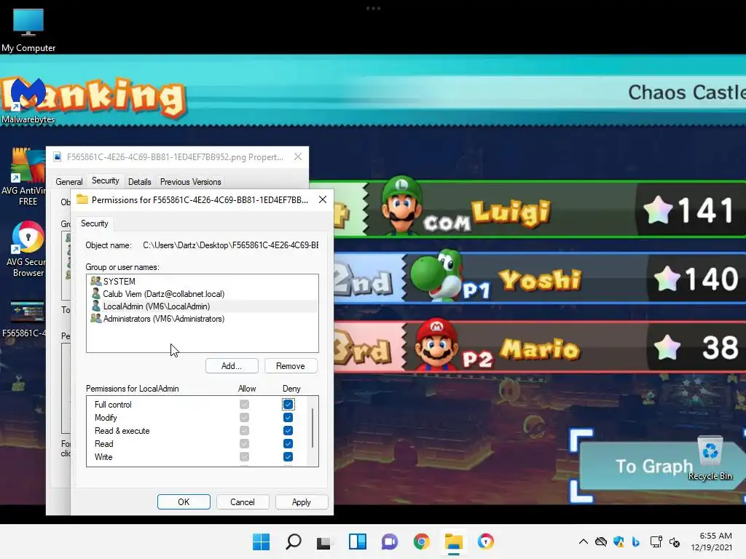
Task: Click Remove button
Action: pyautogui.click(x=290, y=366)
